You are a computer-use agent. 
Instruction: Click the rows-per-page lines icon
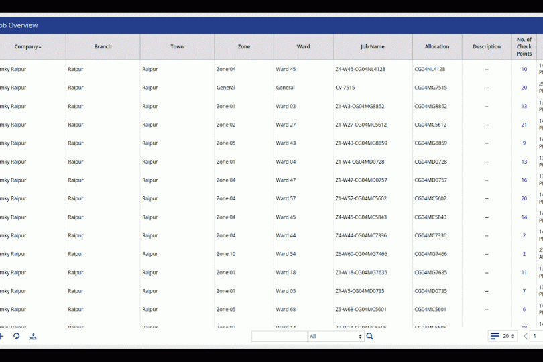click(495, 336)
